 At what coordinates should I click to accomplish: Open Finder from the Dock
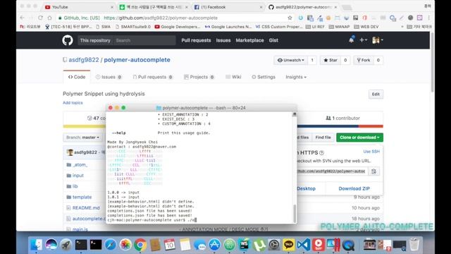coord(37,245)
